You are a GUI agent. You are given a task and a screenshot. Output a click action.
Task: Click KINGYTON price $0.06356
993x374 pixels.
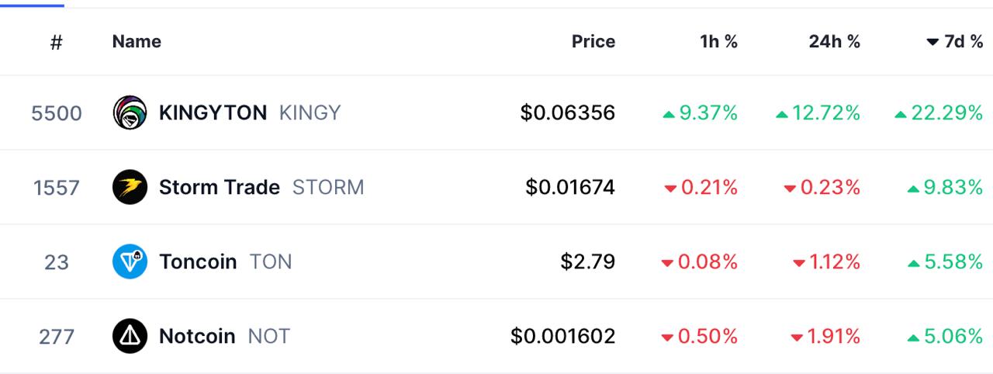pos(567,113)
